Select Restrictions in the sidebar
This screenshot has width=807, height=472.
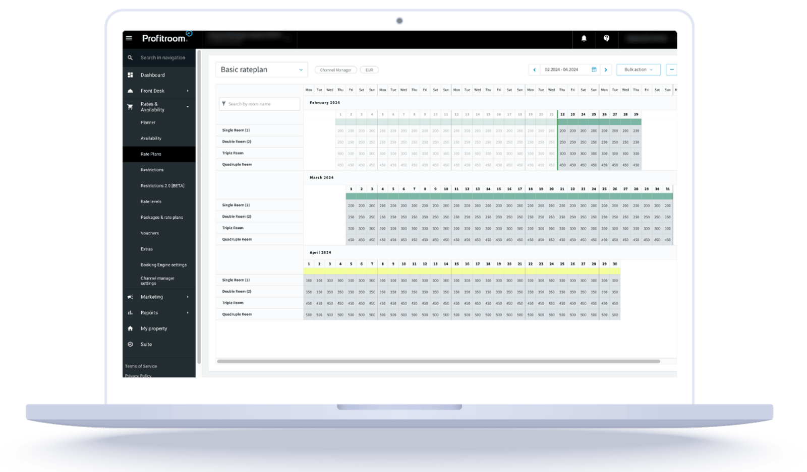(152, 170)
